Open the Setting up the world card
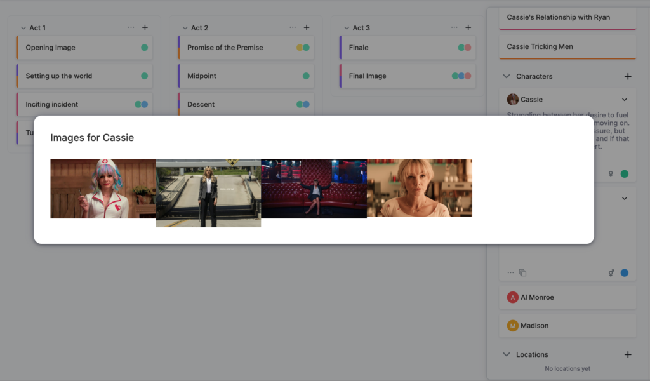 84,76
